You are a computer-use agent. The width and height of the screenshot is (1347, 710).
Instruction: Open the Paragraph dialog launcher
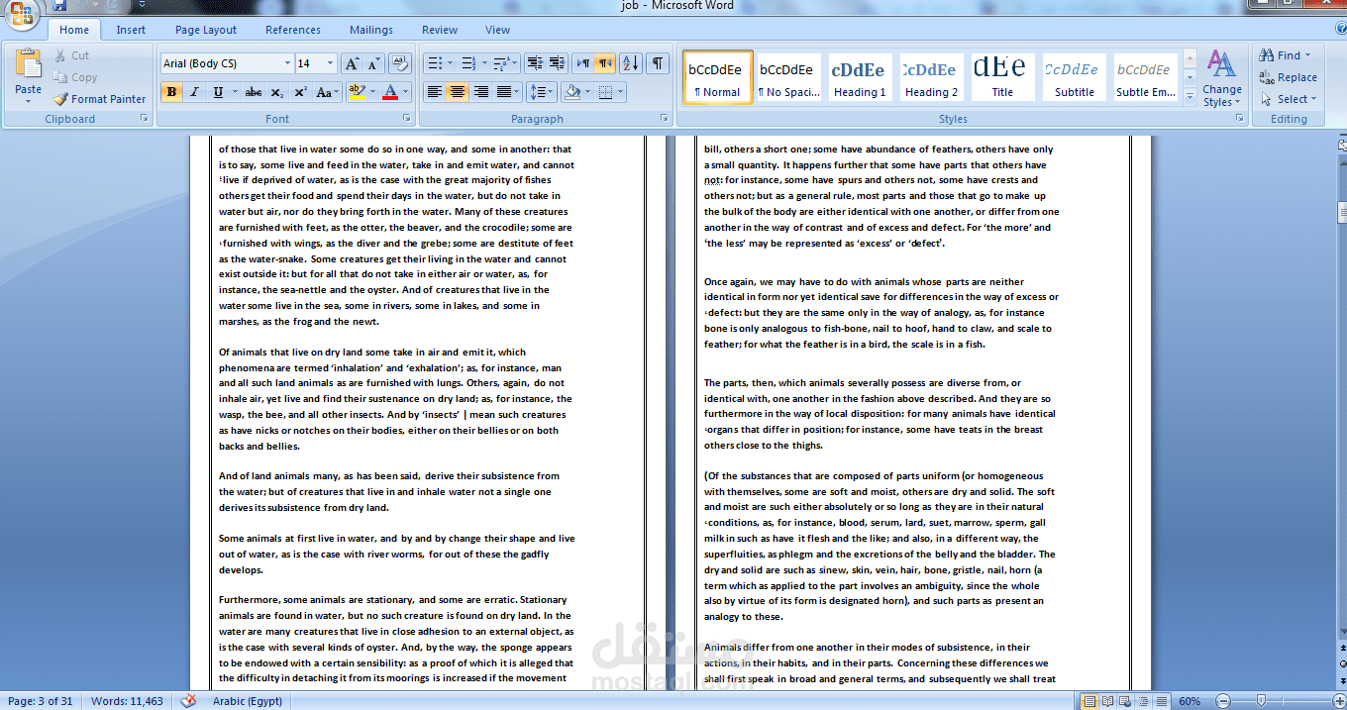[x=665, y=119]
